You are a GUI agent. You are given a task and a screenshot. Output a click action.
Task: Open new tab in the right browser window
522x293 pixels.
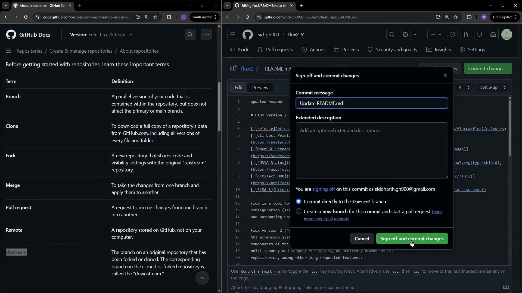pos(301,5)
